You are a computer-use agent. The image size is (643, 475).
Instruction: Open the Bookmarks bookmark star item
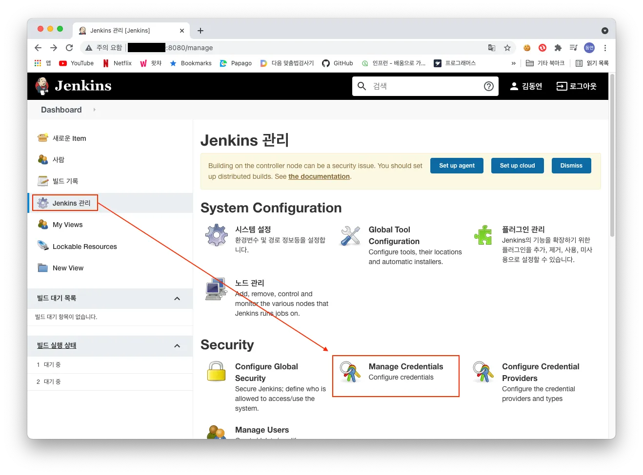(x=190, y=63)
